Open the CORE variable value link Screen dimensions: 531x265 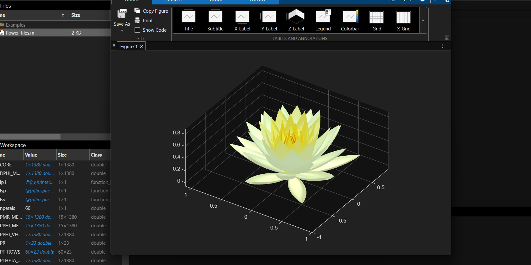pos(40,165)
